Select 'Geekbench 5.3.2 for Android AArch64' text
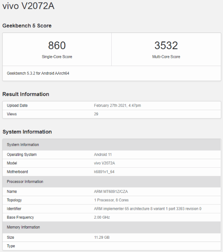 [x=38, y=73]
